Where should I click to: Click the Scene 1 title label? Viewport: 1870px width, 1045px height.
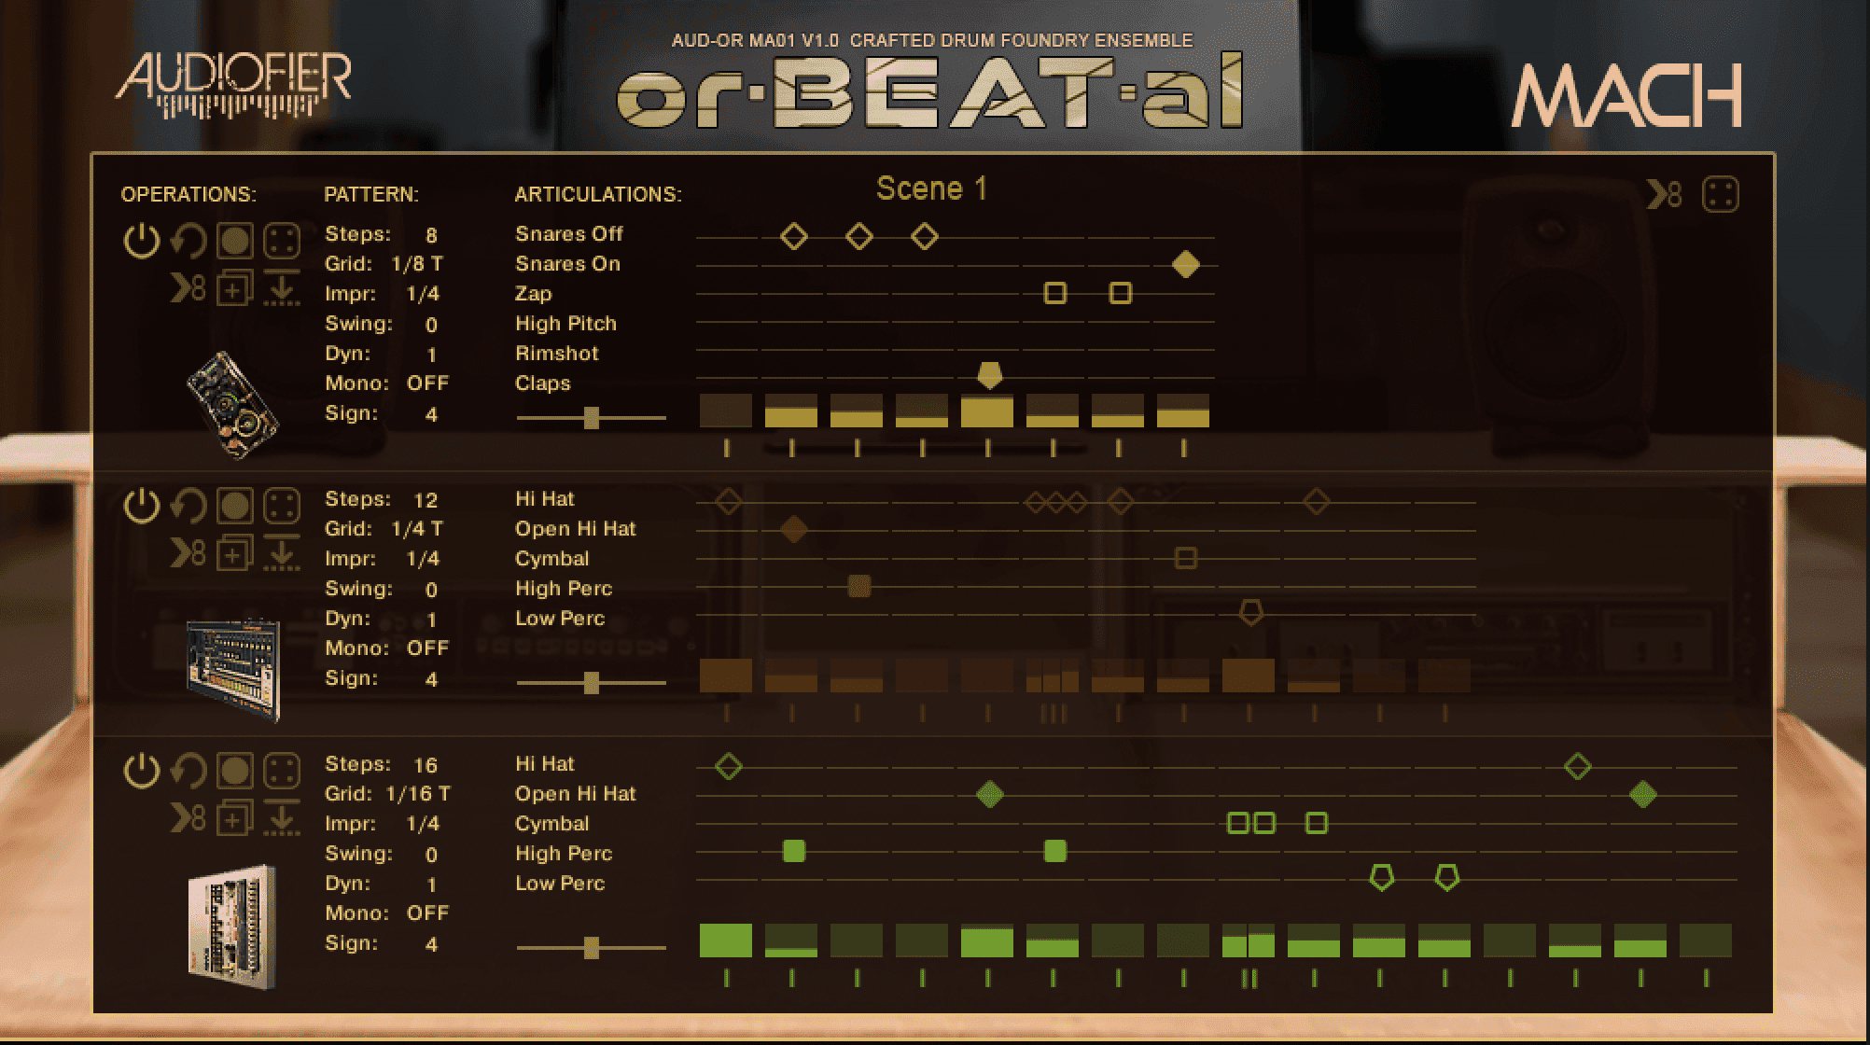[x=930, y=189]
